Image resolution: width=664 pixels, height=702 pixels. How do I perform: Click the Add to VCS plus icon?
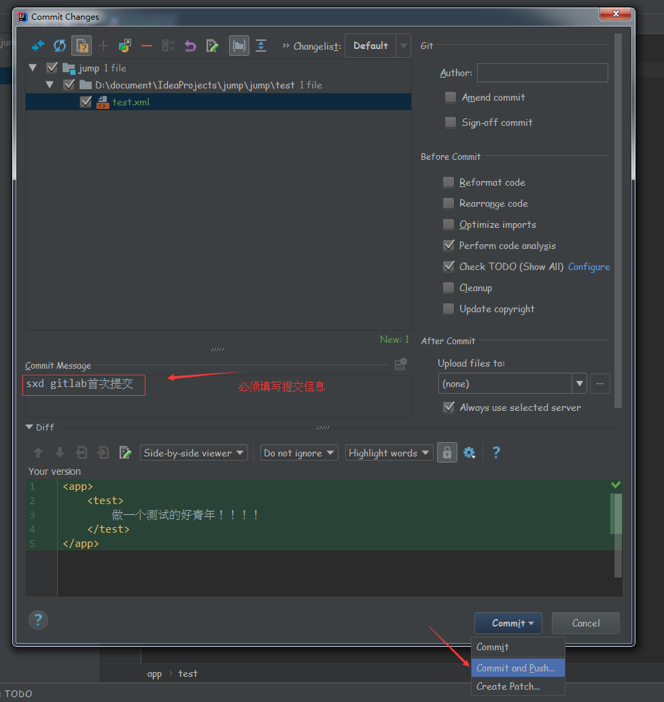coord(103,46)
